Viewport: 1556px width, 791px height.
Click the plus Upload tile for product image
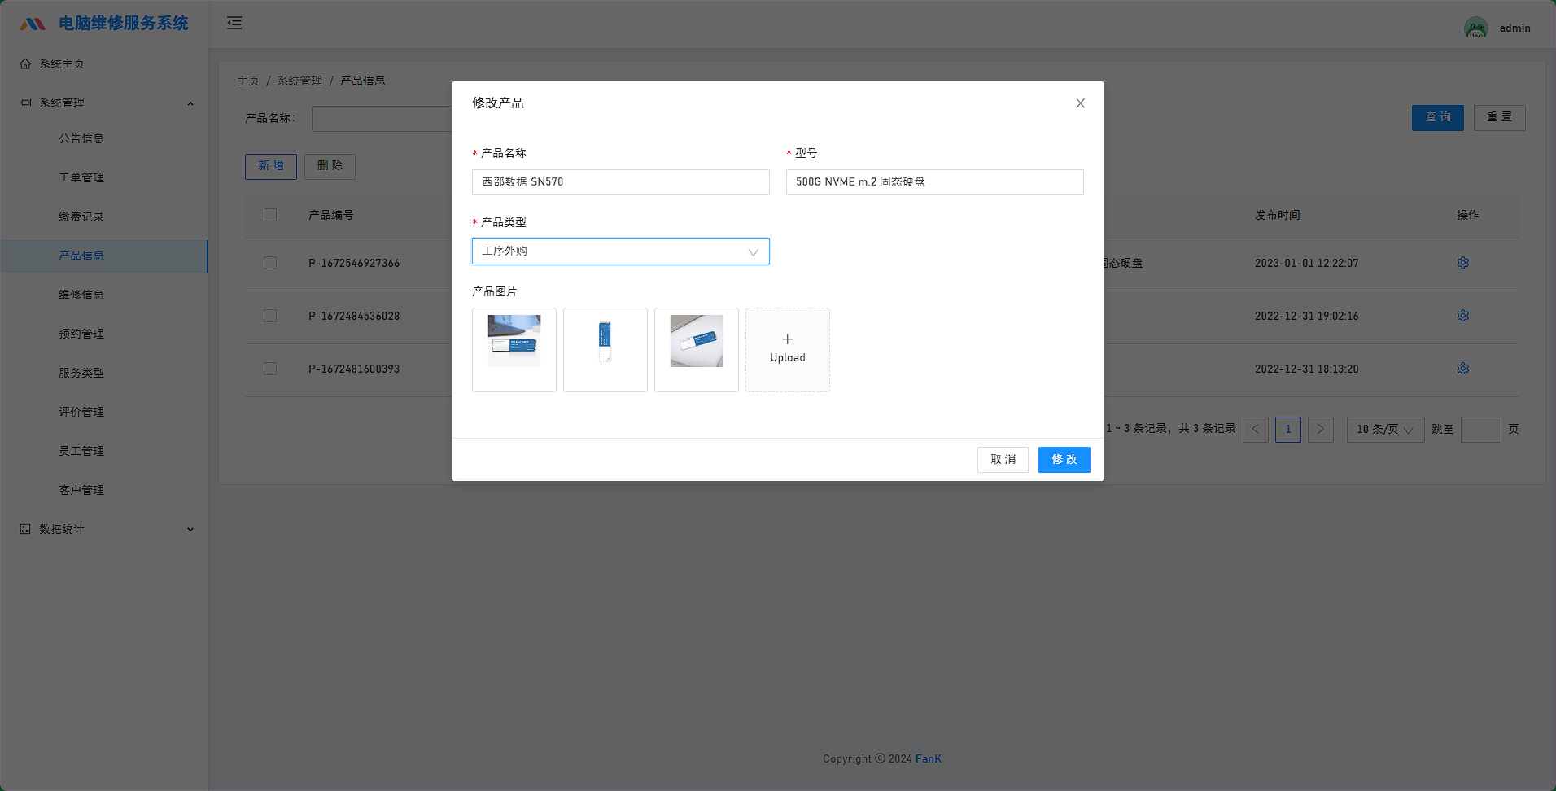click(x=788, y=350)
